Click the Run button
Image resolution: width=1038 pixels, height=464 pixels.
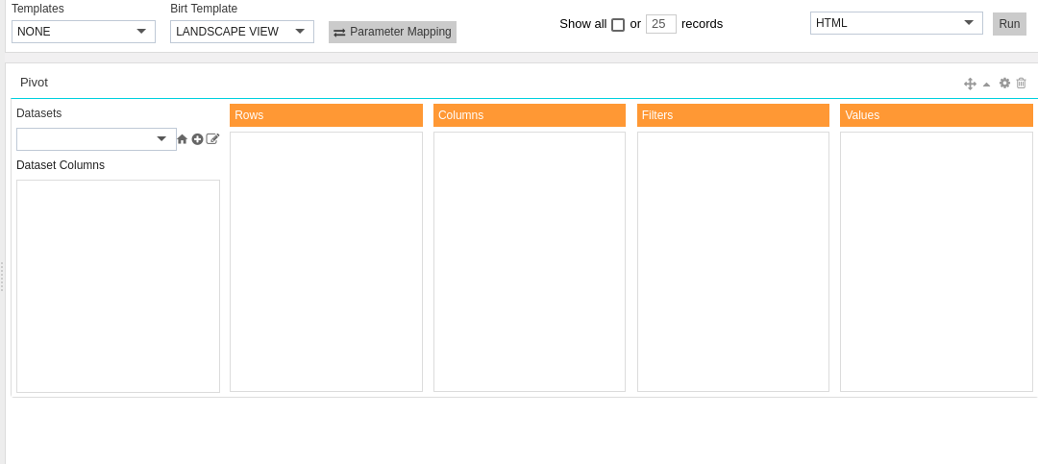point(1009,24)
